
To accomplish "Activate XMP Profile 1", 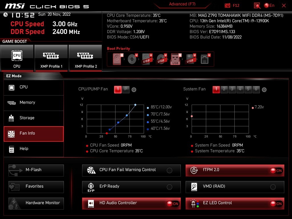I will 51,58.
